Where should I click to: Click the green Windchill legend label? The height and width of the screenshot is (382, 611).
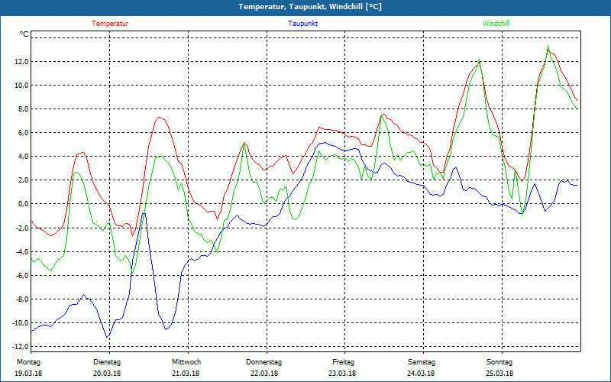coord(496,24)
